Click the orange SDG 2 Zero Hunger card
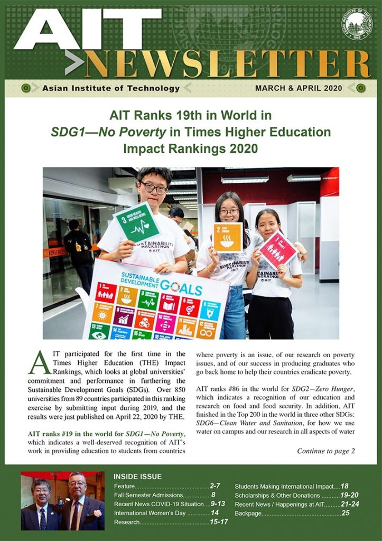This screenshot has height=541, width=382. (x=228, y=237)
